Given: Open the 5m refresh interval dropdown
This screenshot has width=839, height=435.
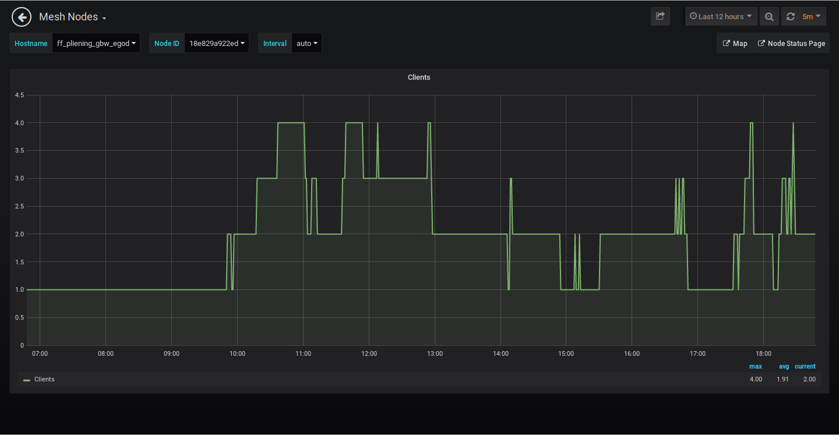Looking at the screenshot, I should (x=811, y=16).
